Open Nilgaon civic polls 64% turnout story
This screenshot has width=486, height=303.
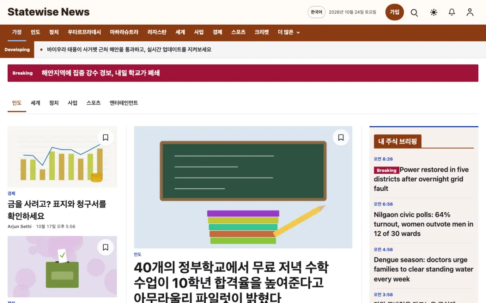click(x=424, y=224)
